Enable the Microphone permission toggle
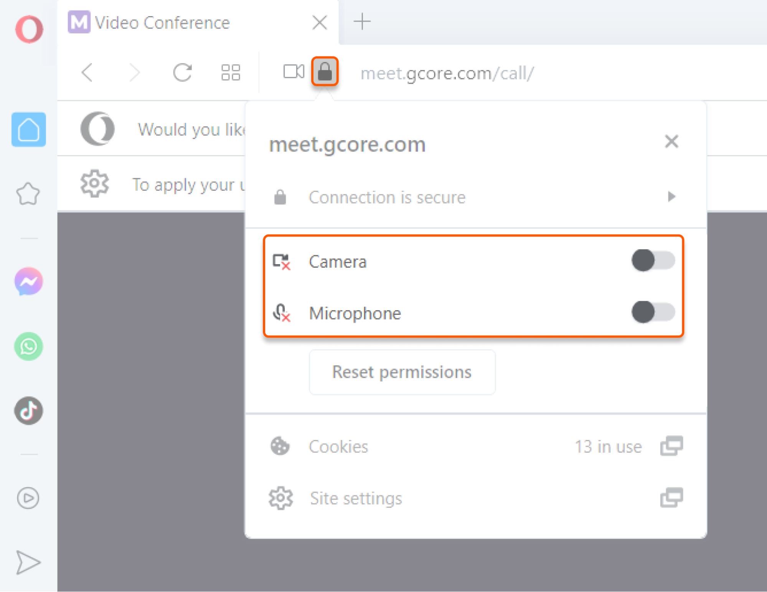 (x=652, y=312)
